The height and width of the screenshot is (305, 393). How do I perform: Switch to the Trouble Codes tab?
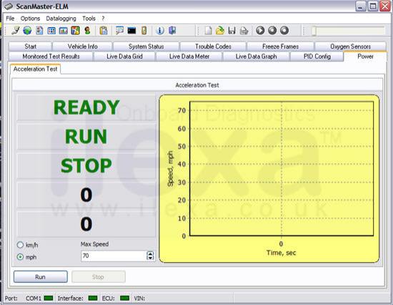click(x=214, y=47)
